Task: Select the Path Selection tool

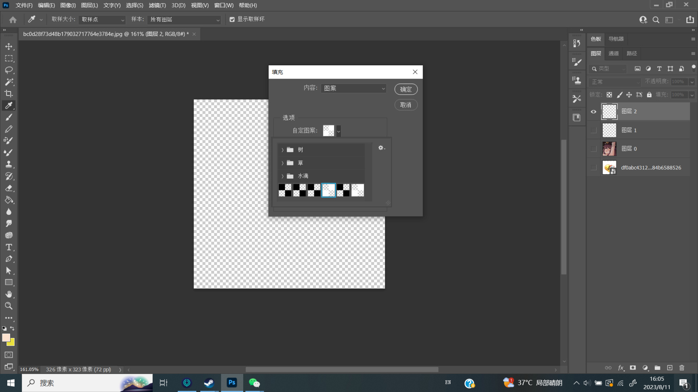Action: [9, 271]
